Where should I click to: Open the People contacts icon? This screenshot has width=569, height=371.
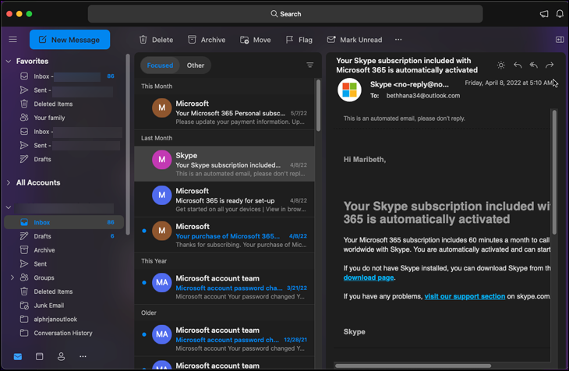61,356
